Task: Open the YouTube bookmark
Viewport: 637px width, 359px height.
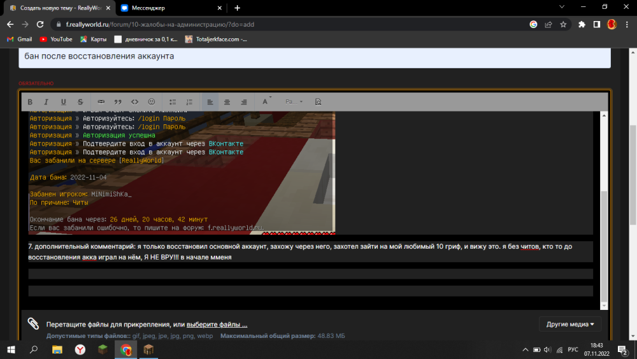Action: pyautogui.click(x=56, y=39)
